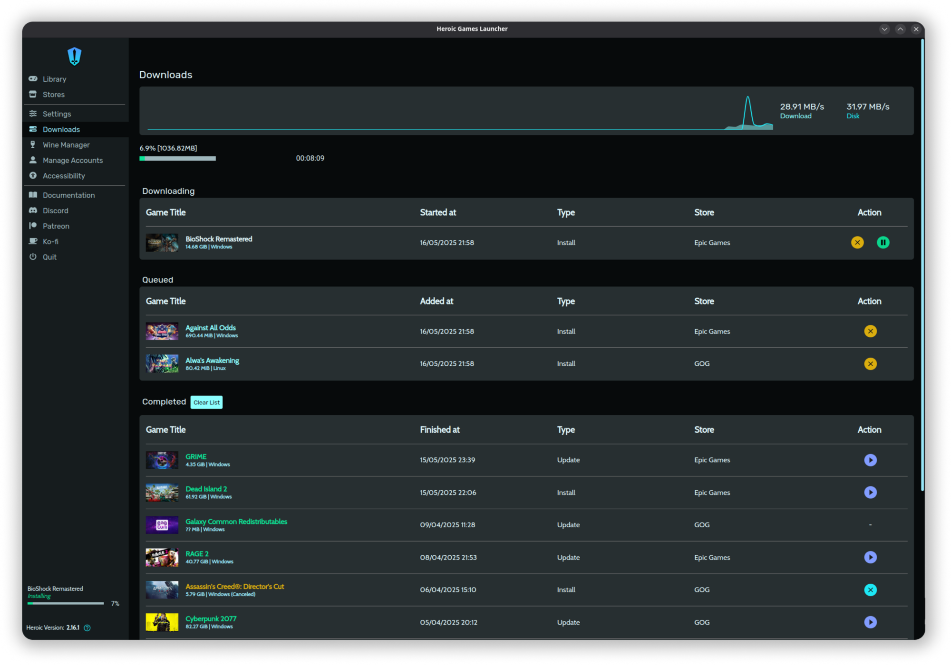Screen dimensions: 951x665
Task: Open Galaxy Common Redistributables entry
Action: click(236, 522)
